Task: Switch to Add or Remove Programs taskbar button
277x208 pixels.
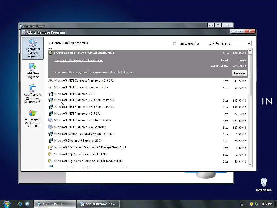Action: click(98, 204)
